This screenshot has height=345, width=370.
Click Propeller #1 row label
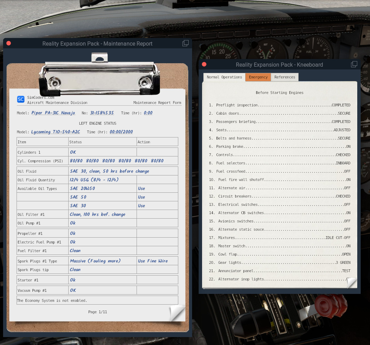(30, 233)
